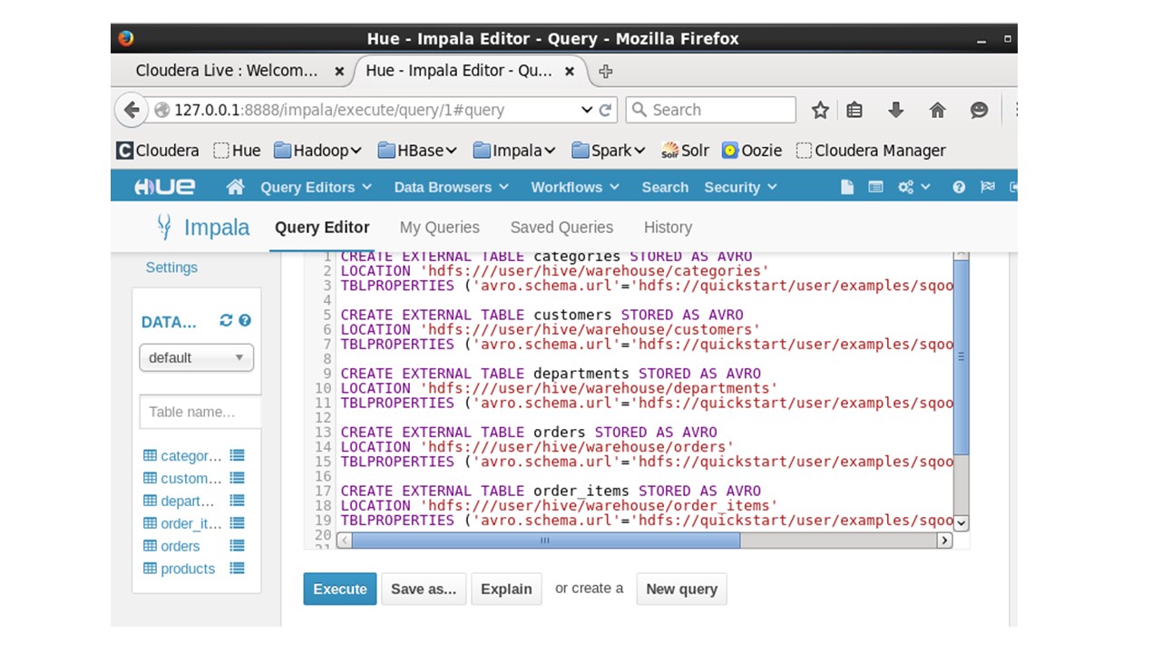1161x653 pixels.
Task: Close the Cloudera Live tab
Action: coord(339,71)
